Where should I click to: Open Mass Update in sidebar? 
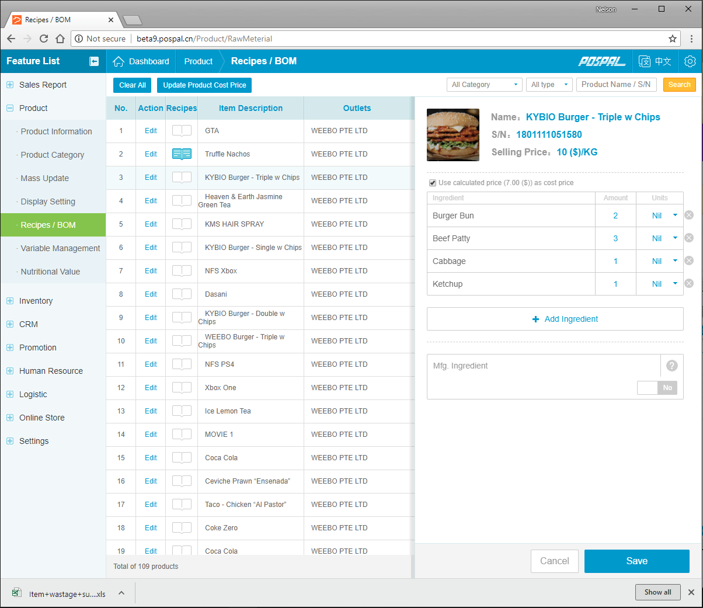44,178
